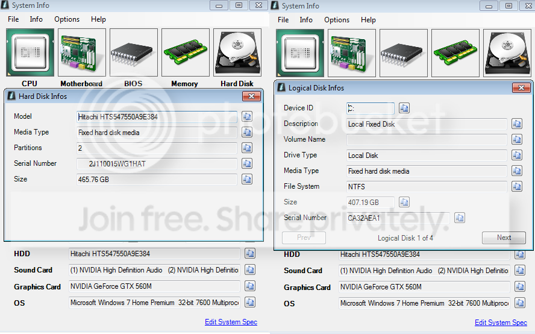Click Graphics Card field in left window

coord(155,286)
